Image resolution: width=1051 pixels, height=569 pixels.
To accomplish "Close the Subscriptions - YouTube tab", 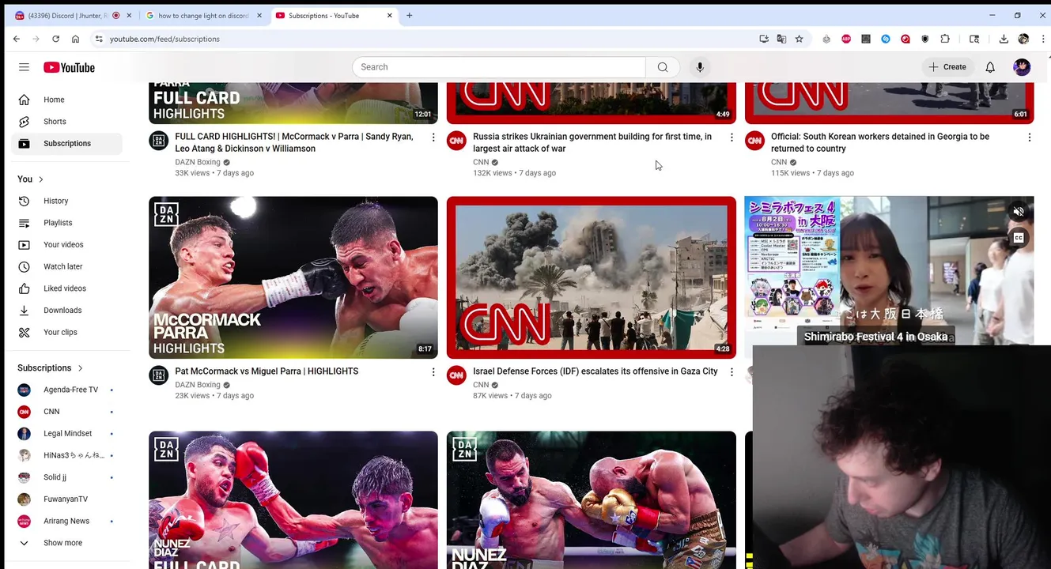I will pos(390,15).
